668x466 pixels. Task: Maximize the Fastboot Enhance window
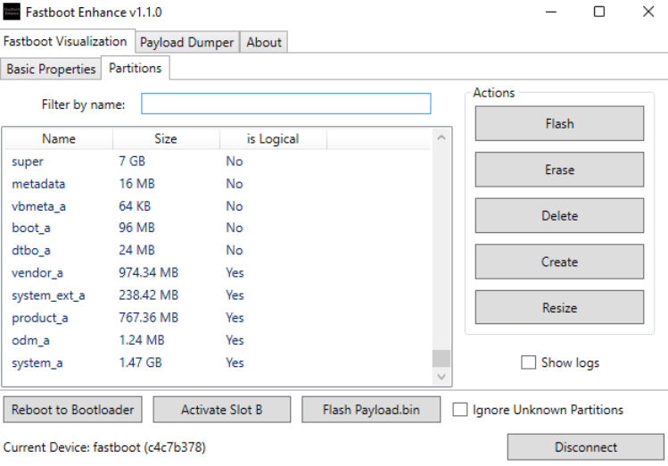pos(599,12)
